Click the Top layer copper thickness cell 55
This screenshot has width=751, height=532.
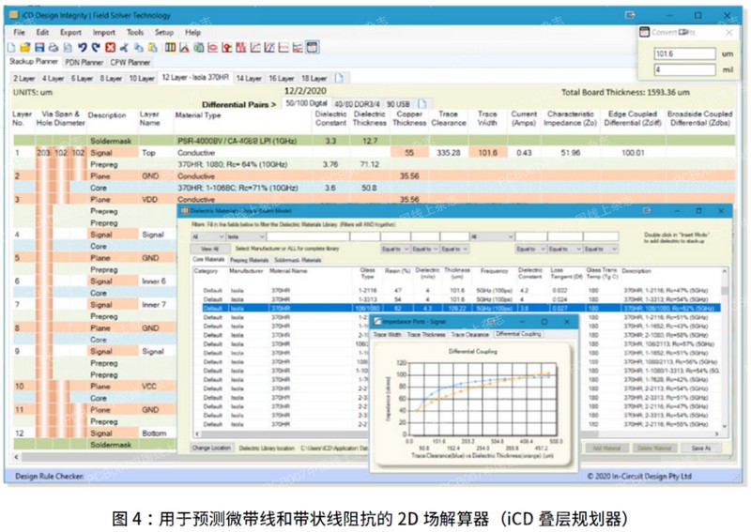pyautogui.click(x=409, y=153)
